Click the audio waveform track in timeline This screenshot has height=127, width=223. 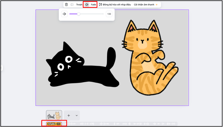coord(120,124)
